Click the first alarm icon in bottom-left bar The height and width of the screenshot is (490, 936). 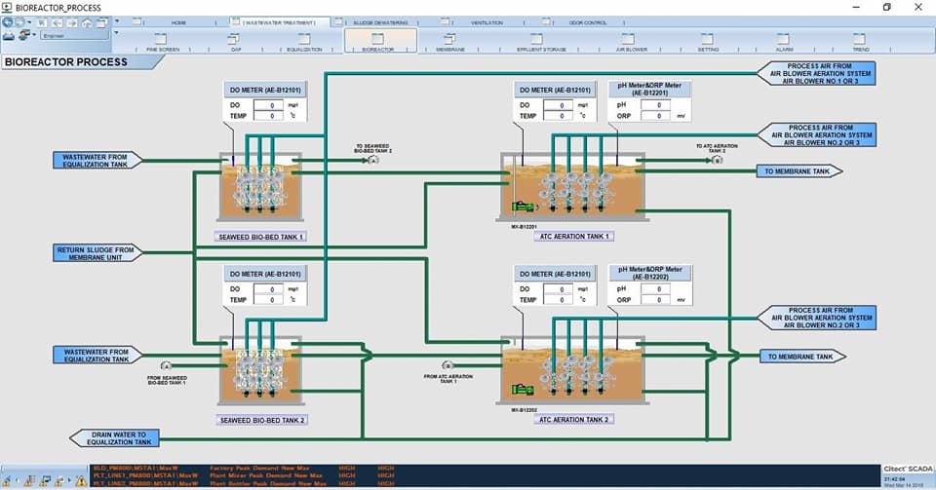coord(8,480)
